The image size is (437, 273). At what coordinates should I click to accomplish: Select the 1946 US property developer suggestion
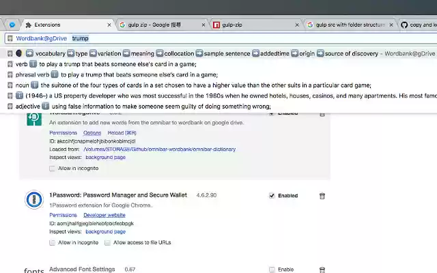pos(218,96)
